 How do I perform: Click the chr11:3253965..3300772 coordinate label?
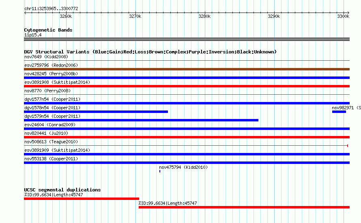[x=52, y=8]
